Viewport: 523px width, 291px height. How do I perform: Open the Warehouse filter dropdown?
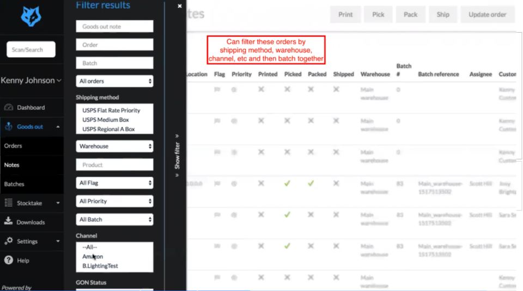114,146
